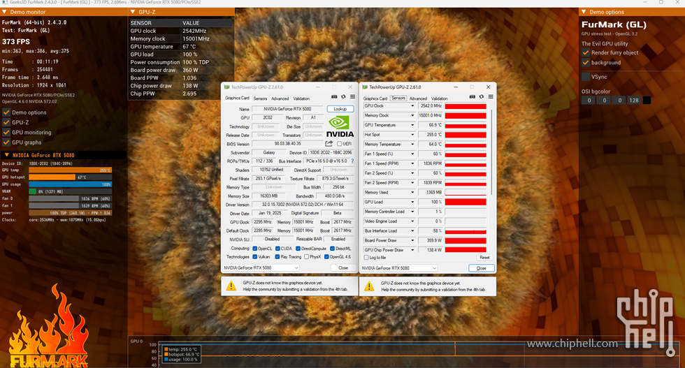Toggle the OpenCL checkbox
The width and height of the screenshot is (685, 368).
[x=254, y=249]
